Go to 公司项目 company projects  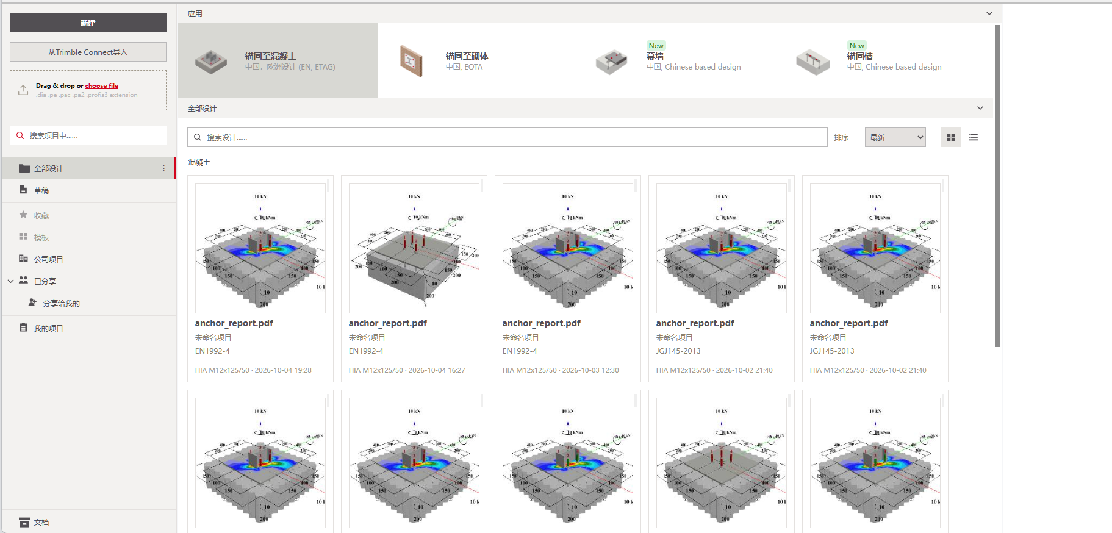[x=88, y=259]
